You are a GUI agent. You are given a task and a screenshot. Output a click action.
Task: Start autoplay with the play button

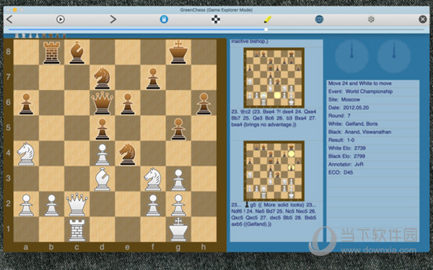(x=61, y=19)
